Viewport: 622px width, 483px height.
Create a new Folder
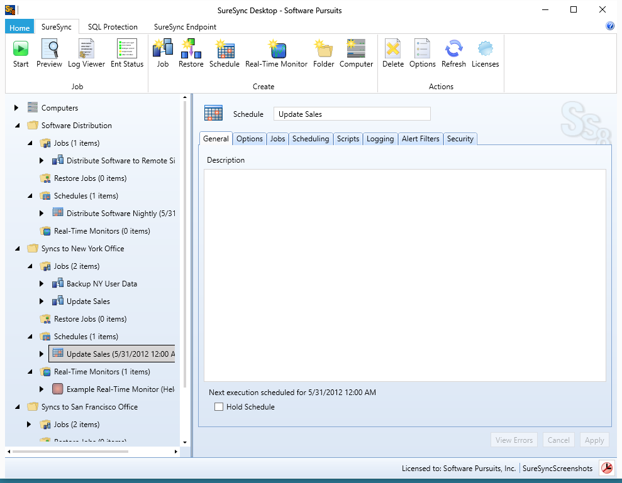[323, 53]
